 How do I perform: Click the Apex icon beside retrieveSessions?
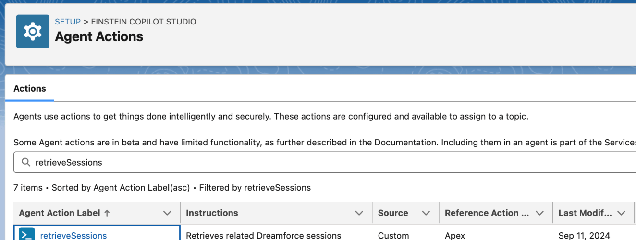[x=26, y=235]
